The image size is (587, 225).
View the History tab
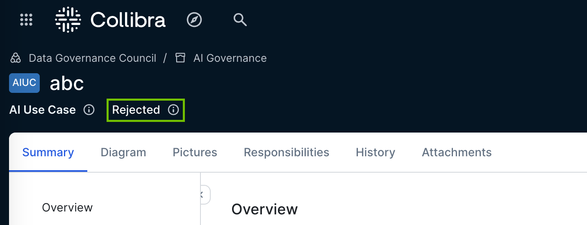coord(375,153)
